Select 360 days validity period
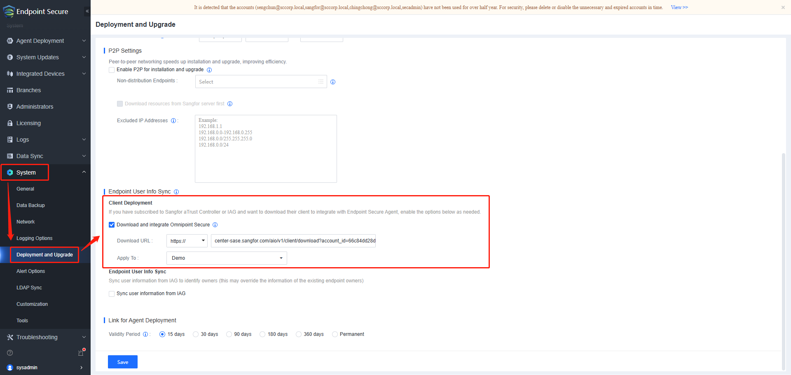This screenshot has width=791, height=375. (299, 334)
